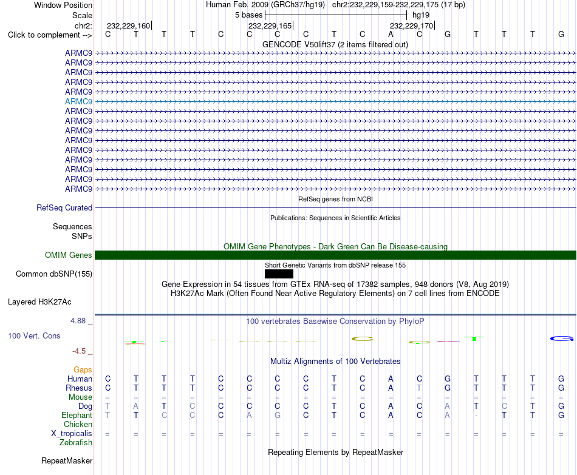
Task: Click the 232,229,160 ruler position
Action: pos(128,25)
